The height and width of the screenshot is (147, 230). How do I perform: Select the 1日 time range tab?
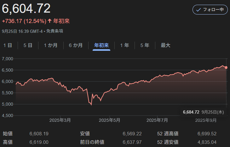[x=8, y=45]
